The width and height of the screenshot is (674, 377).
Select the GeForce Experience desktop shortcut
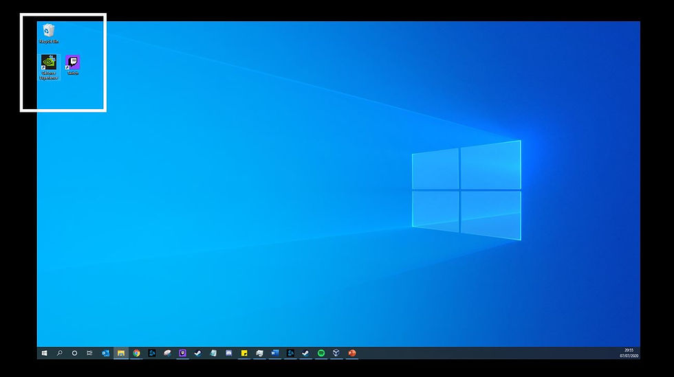click(49, 67)
